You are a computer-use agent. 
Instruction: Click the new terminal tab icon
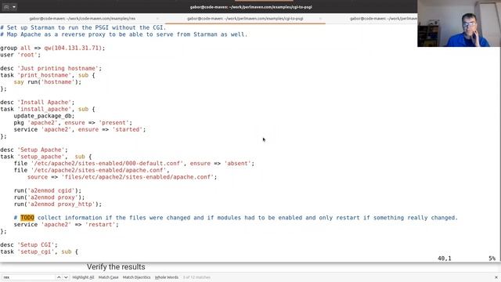point(6,7)
